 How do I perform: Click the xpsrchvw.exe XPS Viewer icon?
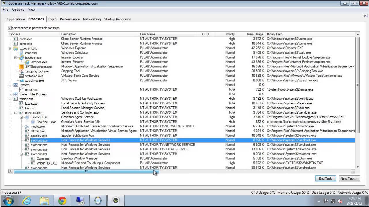(x=21, y=80)
